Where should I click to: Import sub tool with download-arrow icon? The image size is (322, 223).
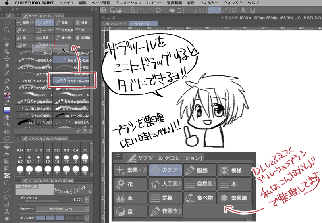click(79, 131)
